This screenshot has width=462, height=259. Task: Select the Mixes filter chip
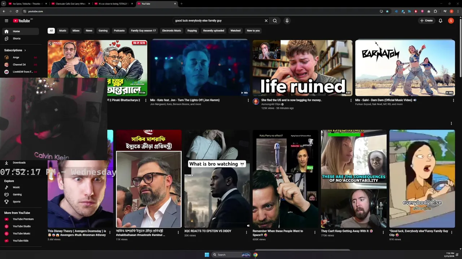tap(76, 31)
